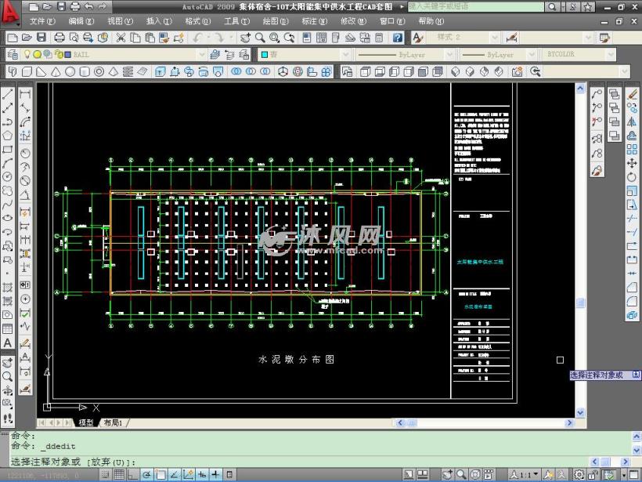Screen dimensions: 642x482
Task: Click the Erase tool at top of the modify toolbar
Action: (x=632, y=94)
